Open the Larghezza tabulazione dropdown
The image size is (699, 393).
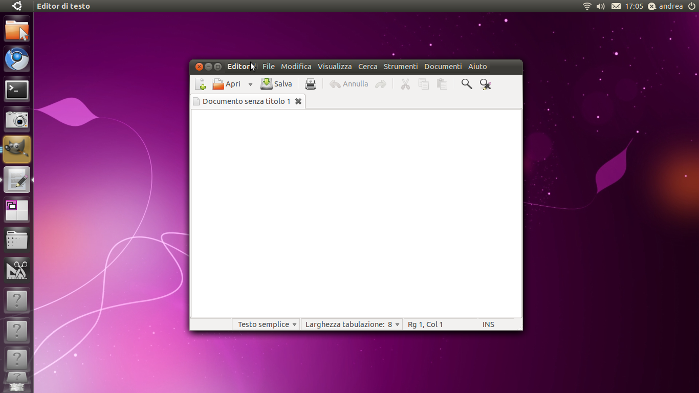(352, 324)
